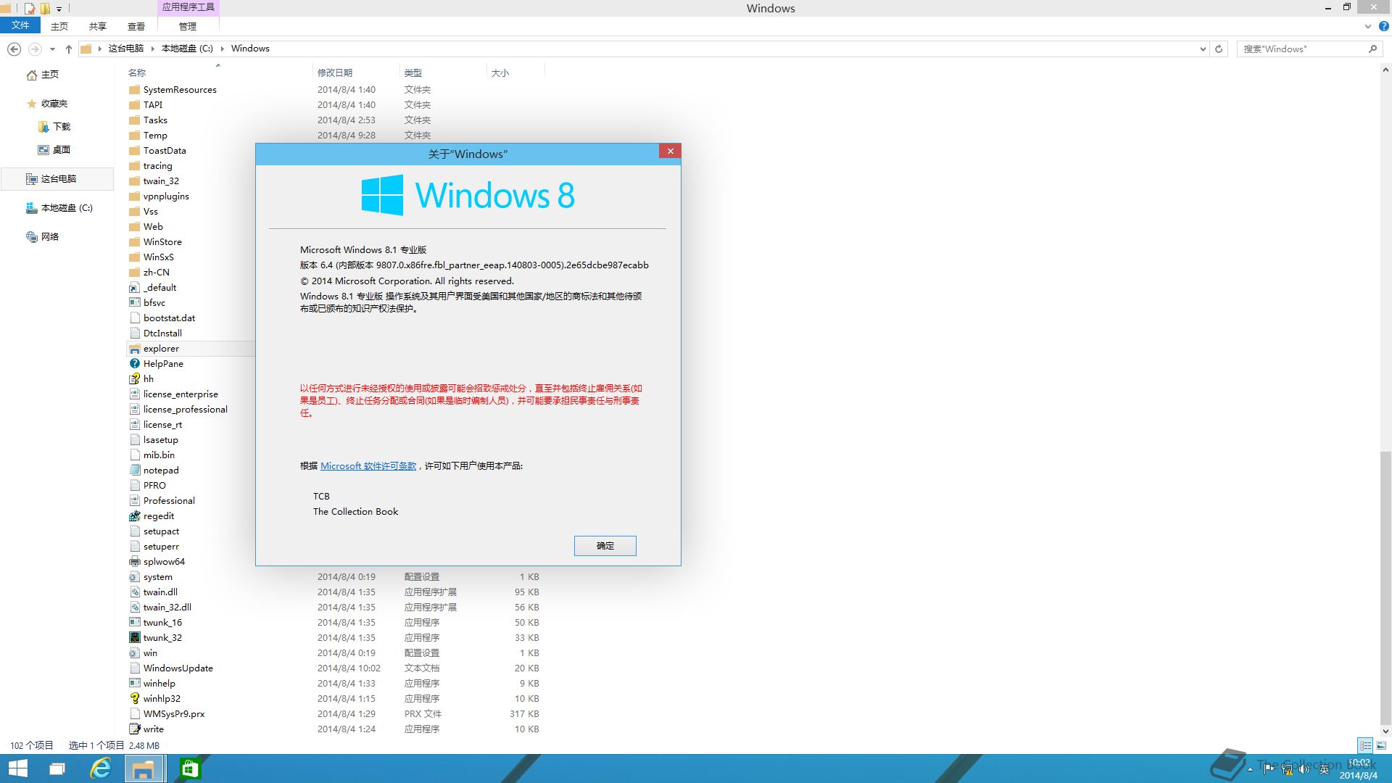Viewport: 1392px width, 783px height.
Task: Open the 管理 ribbon tab
Action: tap(188, 26)
